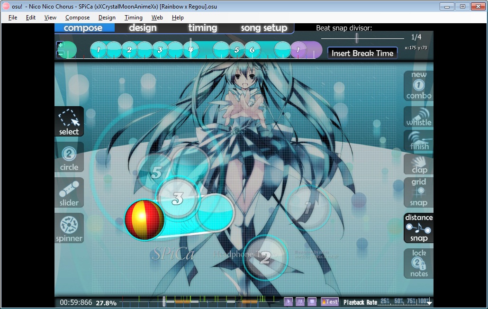Open the File menu
488x309 pixels.
tap(13, 18)
